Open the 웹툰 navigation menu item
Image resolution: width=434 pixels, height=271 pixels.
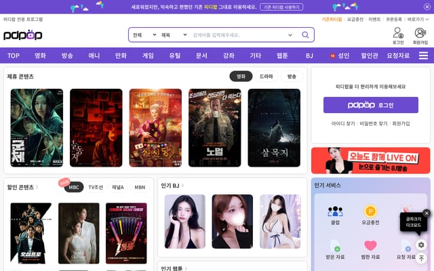pos(282,56)
